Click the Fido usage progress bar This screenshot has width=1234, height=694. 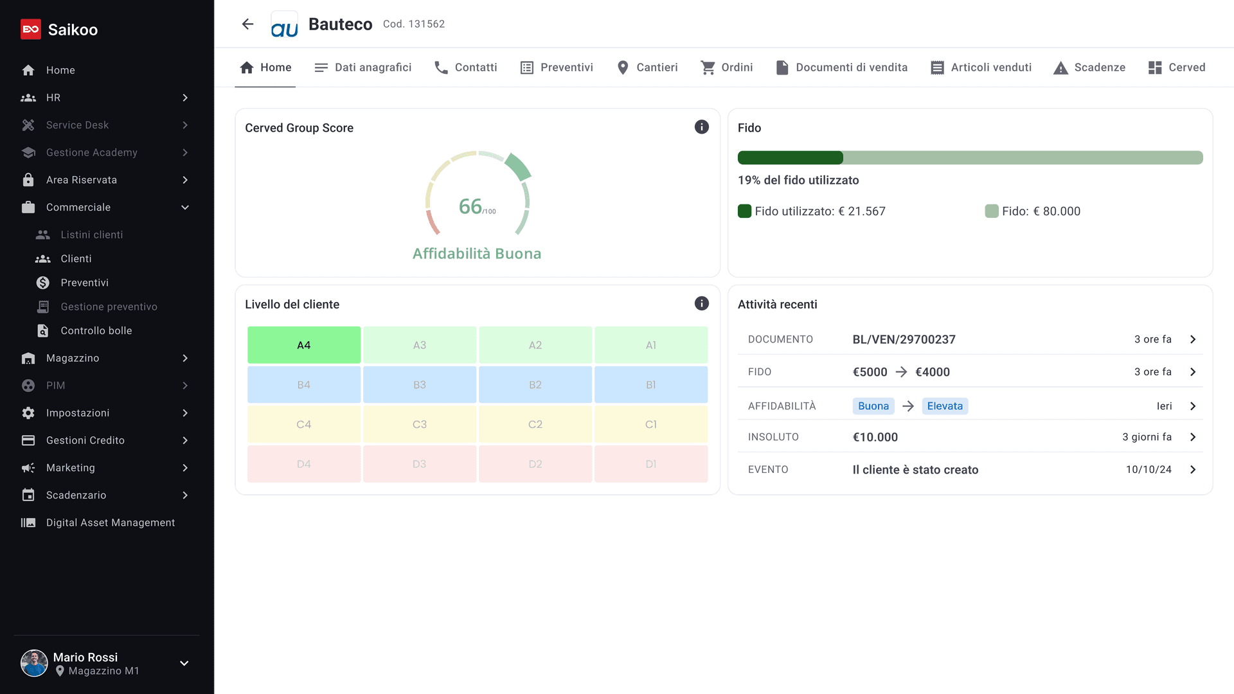(969, 157)
